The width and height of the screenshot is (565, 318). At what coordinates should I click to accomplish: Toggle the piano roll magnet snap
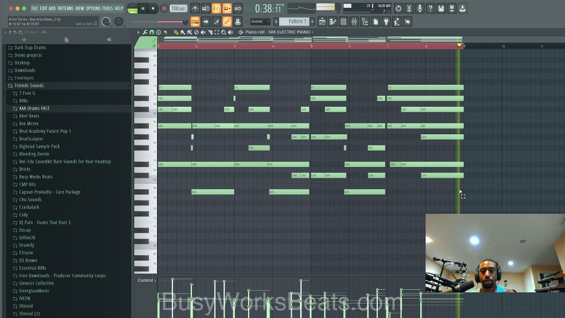point(152,32)
